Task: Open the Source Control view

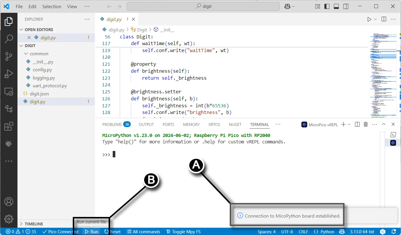Action: point(9,56)
